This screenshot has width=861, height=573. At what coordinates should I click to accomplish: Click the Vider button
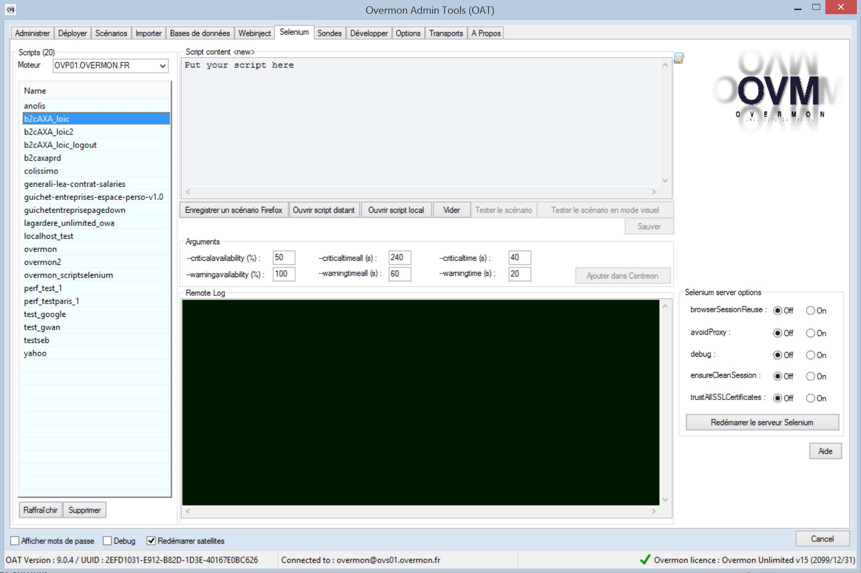coord(452,210)
